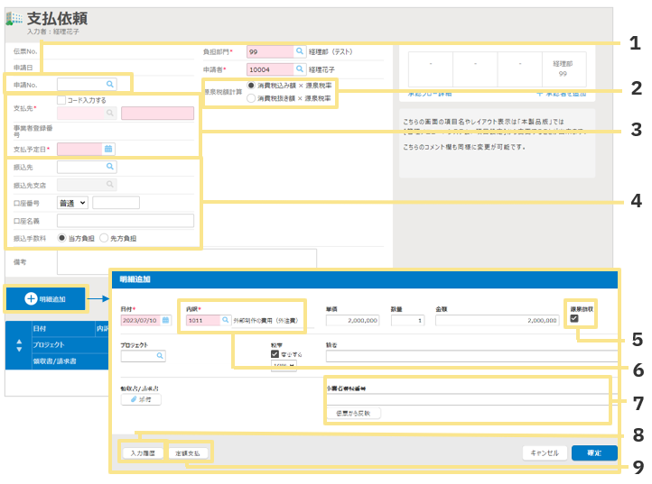Image resolution: width=652 pixels, height=484 pixels.
Task: Click the プロジェクト search icon
Action: tap(161, 356)
